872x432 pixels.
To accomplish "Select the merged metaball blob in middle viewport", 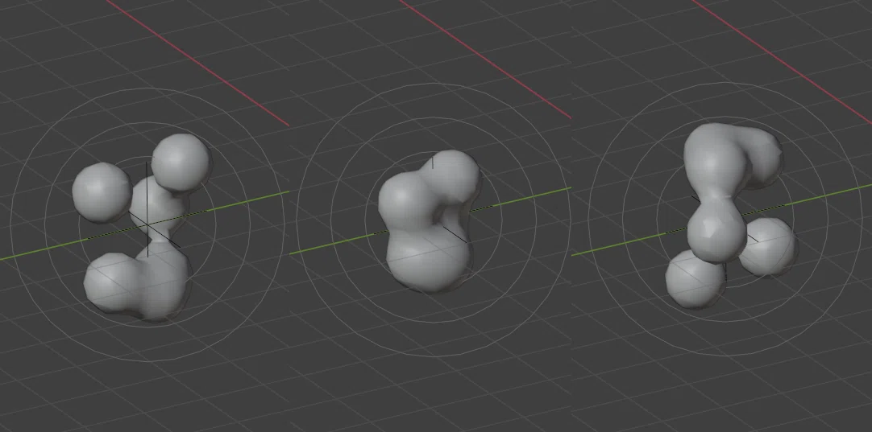I will (428, 221).
